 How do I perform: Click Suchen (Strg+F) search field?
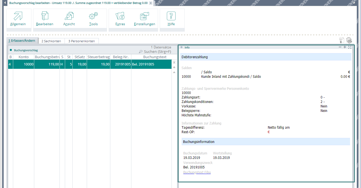pos(157,52)
